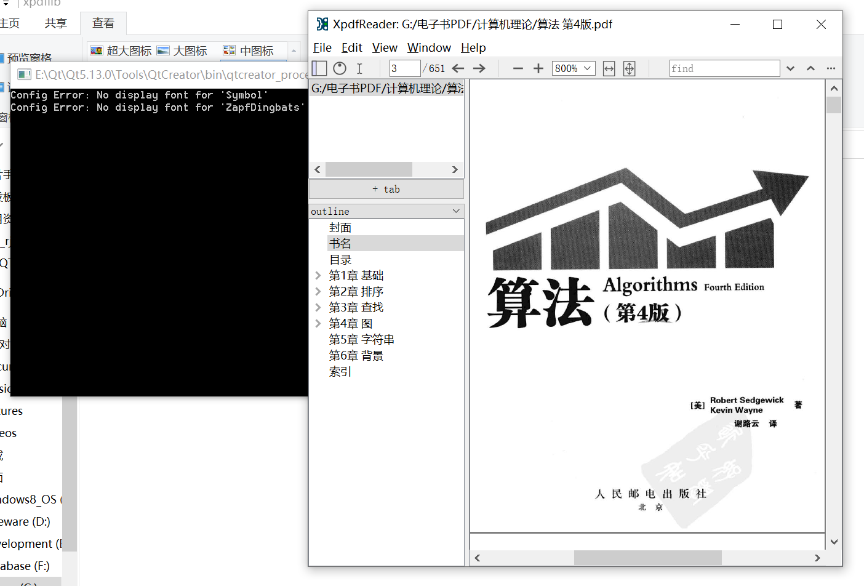This screenshot has width=864, height=586.
Task: Expand 第1章 基础 in the outline tree
Action: click(x=318, y=275)
